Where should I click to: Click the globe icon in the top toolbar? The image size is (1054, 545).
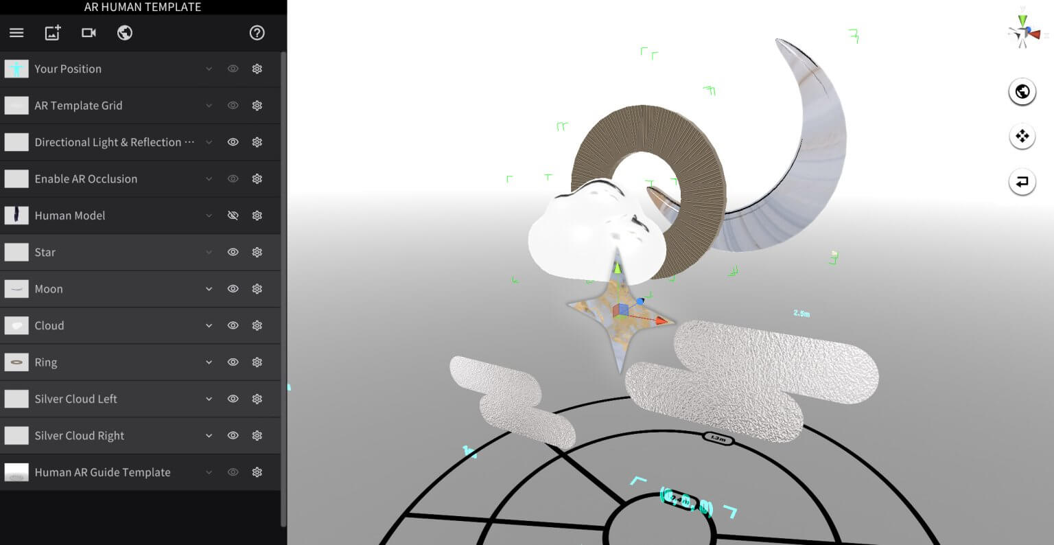124,32
